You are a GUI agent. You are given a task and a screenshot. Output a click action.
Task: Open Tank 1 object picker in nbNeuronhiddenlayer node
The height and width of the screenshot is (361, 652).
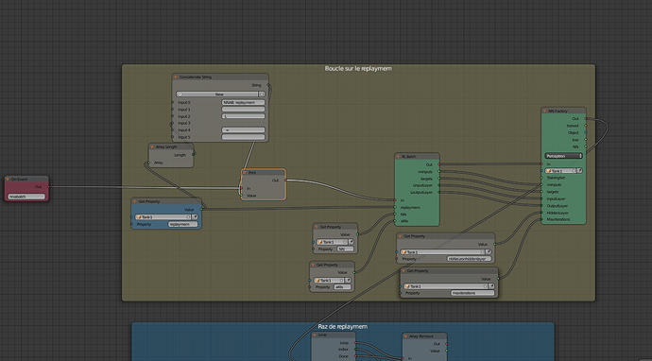pos(442,252)
